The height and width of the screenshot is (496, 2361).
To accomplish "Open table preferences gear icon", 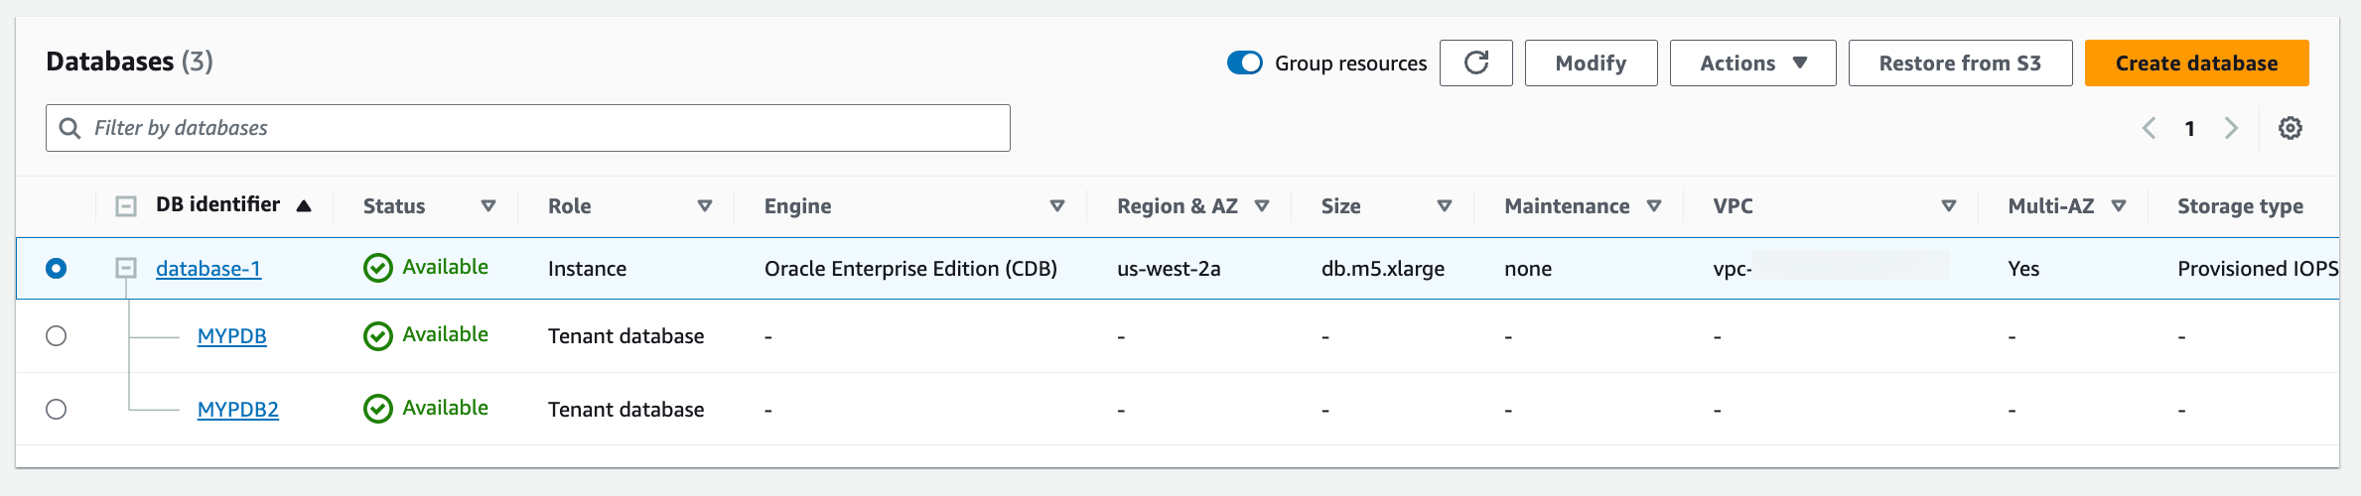I will pyautogui.click(x=2291, y=128).
